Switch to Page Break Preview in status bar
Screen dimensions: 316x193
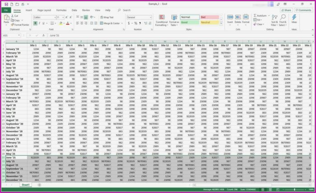278,189
